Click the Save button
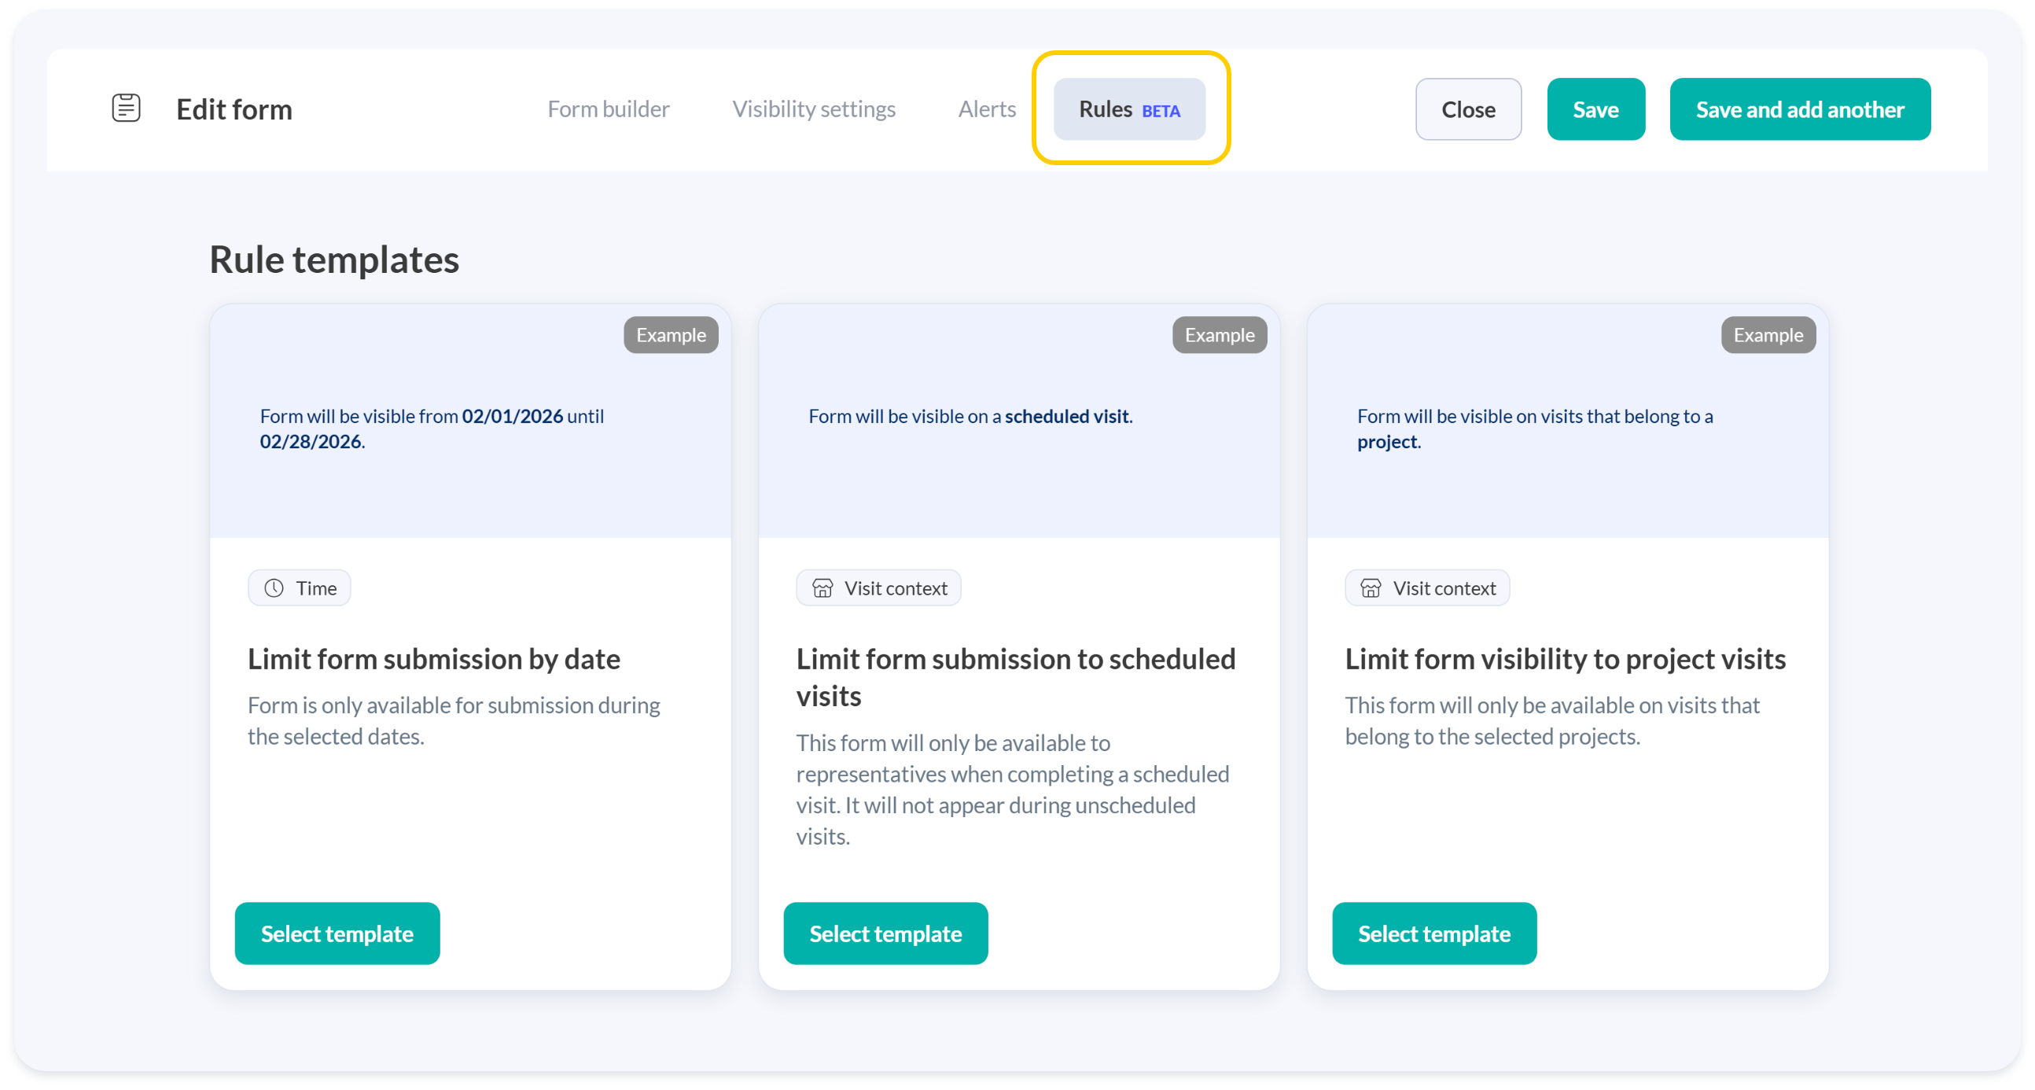 point(1595,109)
